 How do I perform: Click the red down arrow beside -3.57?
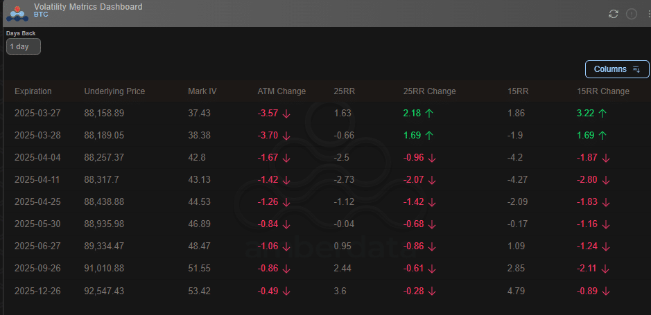tap(286, 113)
